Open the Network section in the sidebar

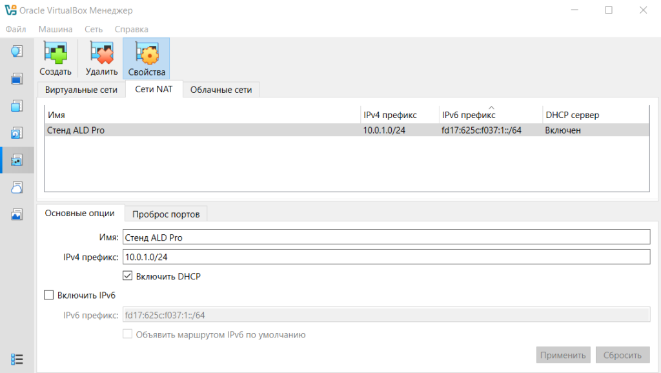(17, 160)
